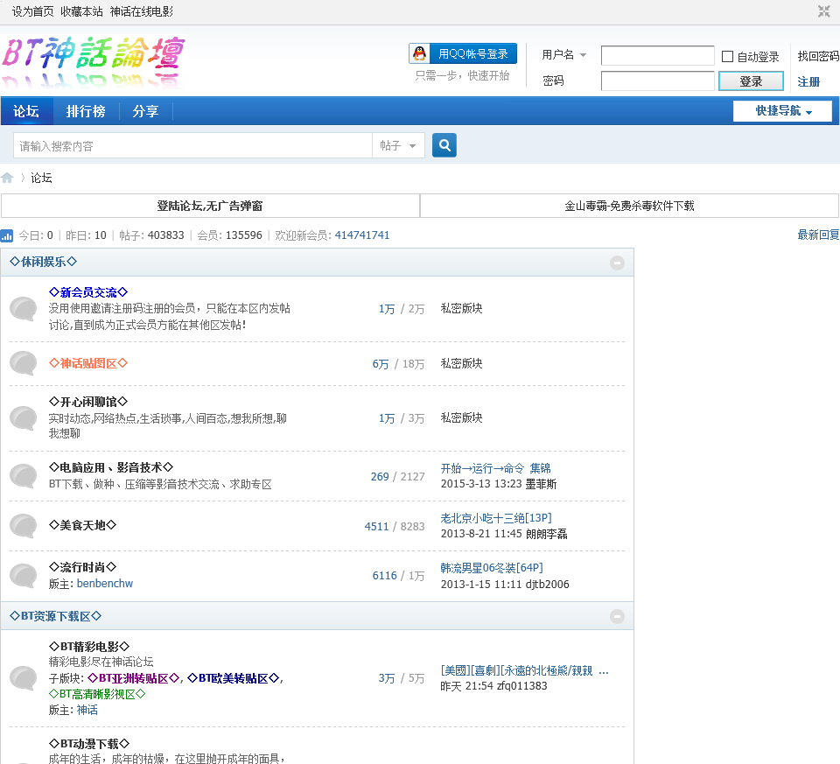Click 论坛 in the breadcrumb
The height and width of the screenshot is (764, 840).
tap(41, 178)
